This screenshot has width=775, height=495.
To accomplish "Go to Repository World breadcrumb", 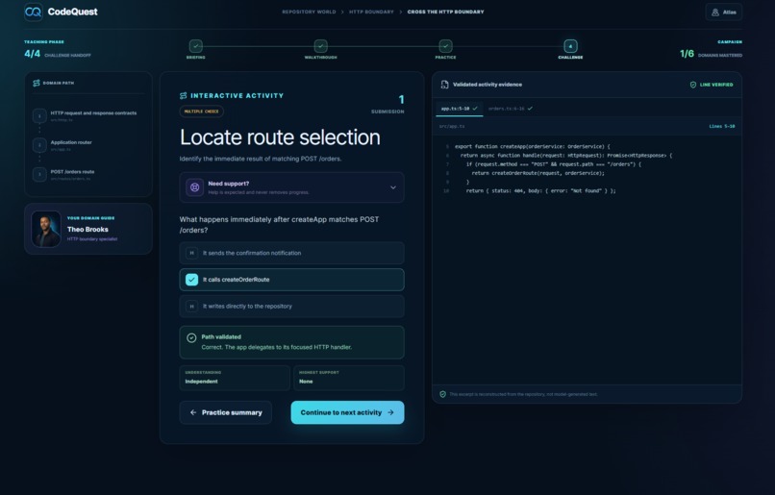I will (309, 12).
